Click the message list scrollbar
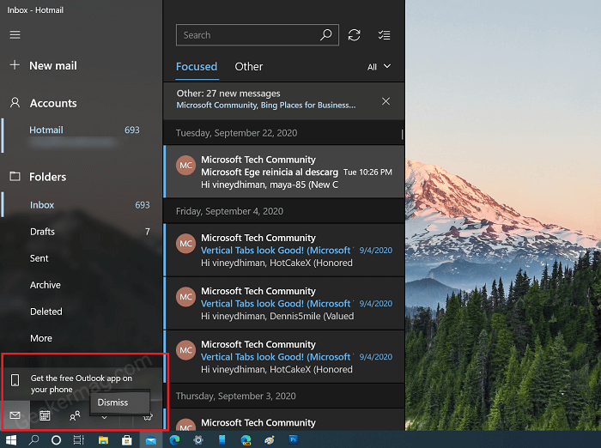This screenshot has height=448, width=601. click(402, 134)
